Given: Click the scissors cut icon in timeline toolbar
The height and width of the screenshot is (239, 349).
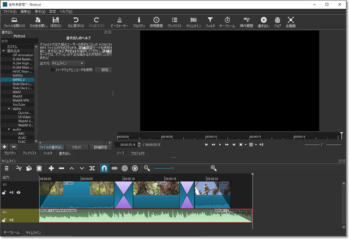Looking at the screenshot, I should coord(19,168).
